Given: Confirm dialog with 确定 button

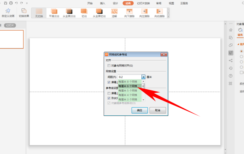Looking at the screenshot, I should coord(140,110).
